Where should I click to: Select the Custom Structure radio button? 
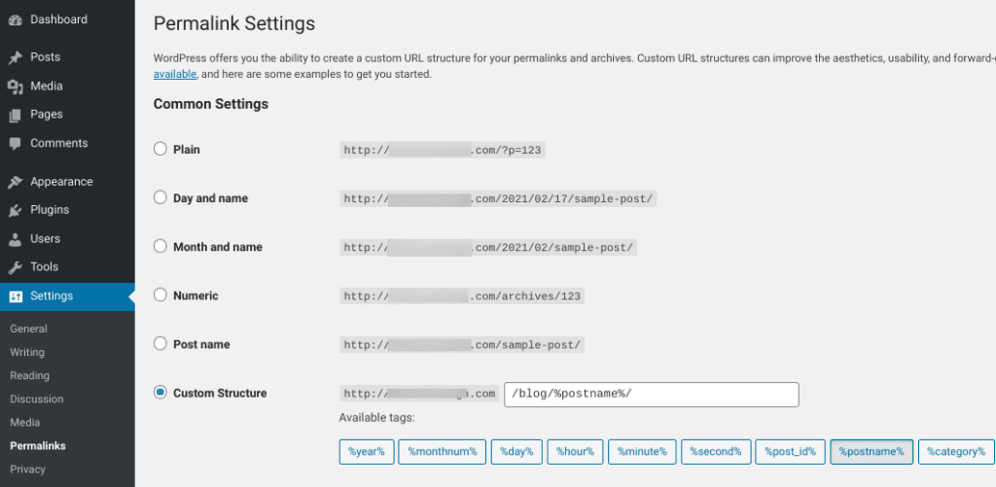[160, 392]
